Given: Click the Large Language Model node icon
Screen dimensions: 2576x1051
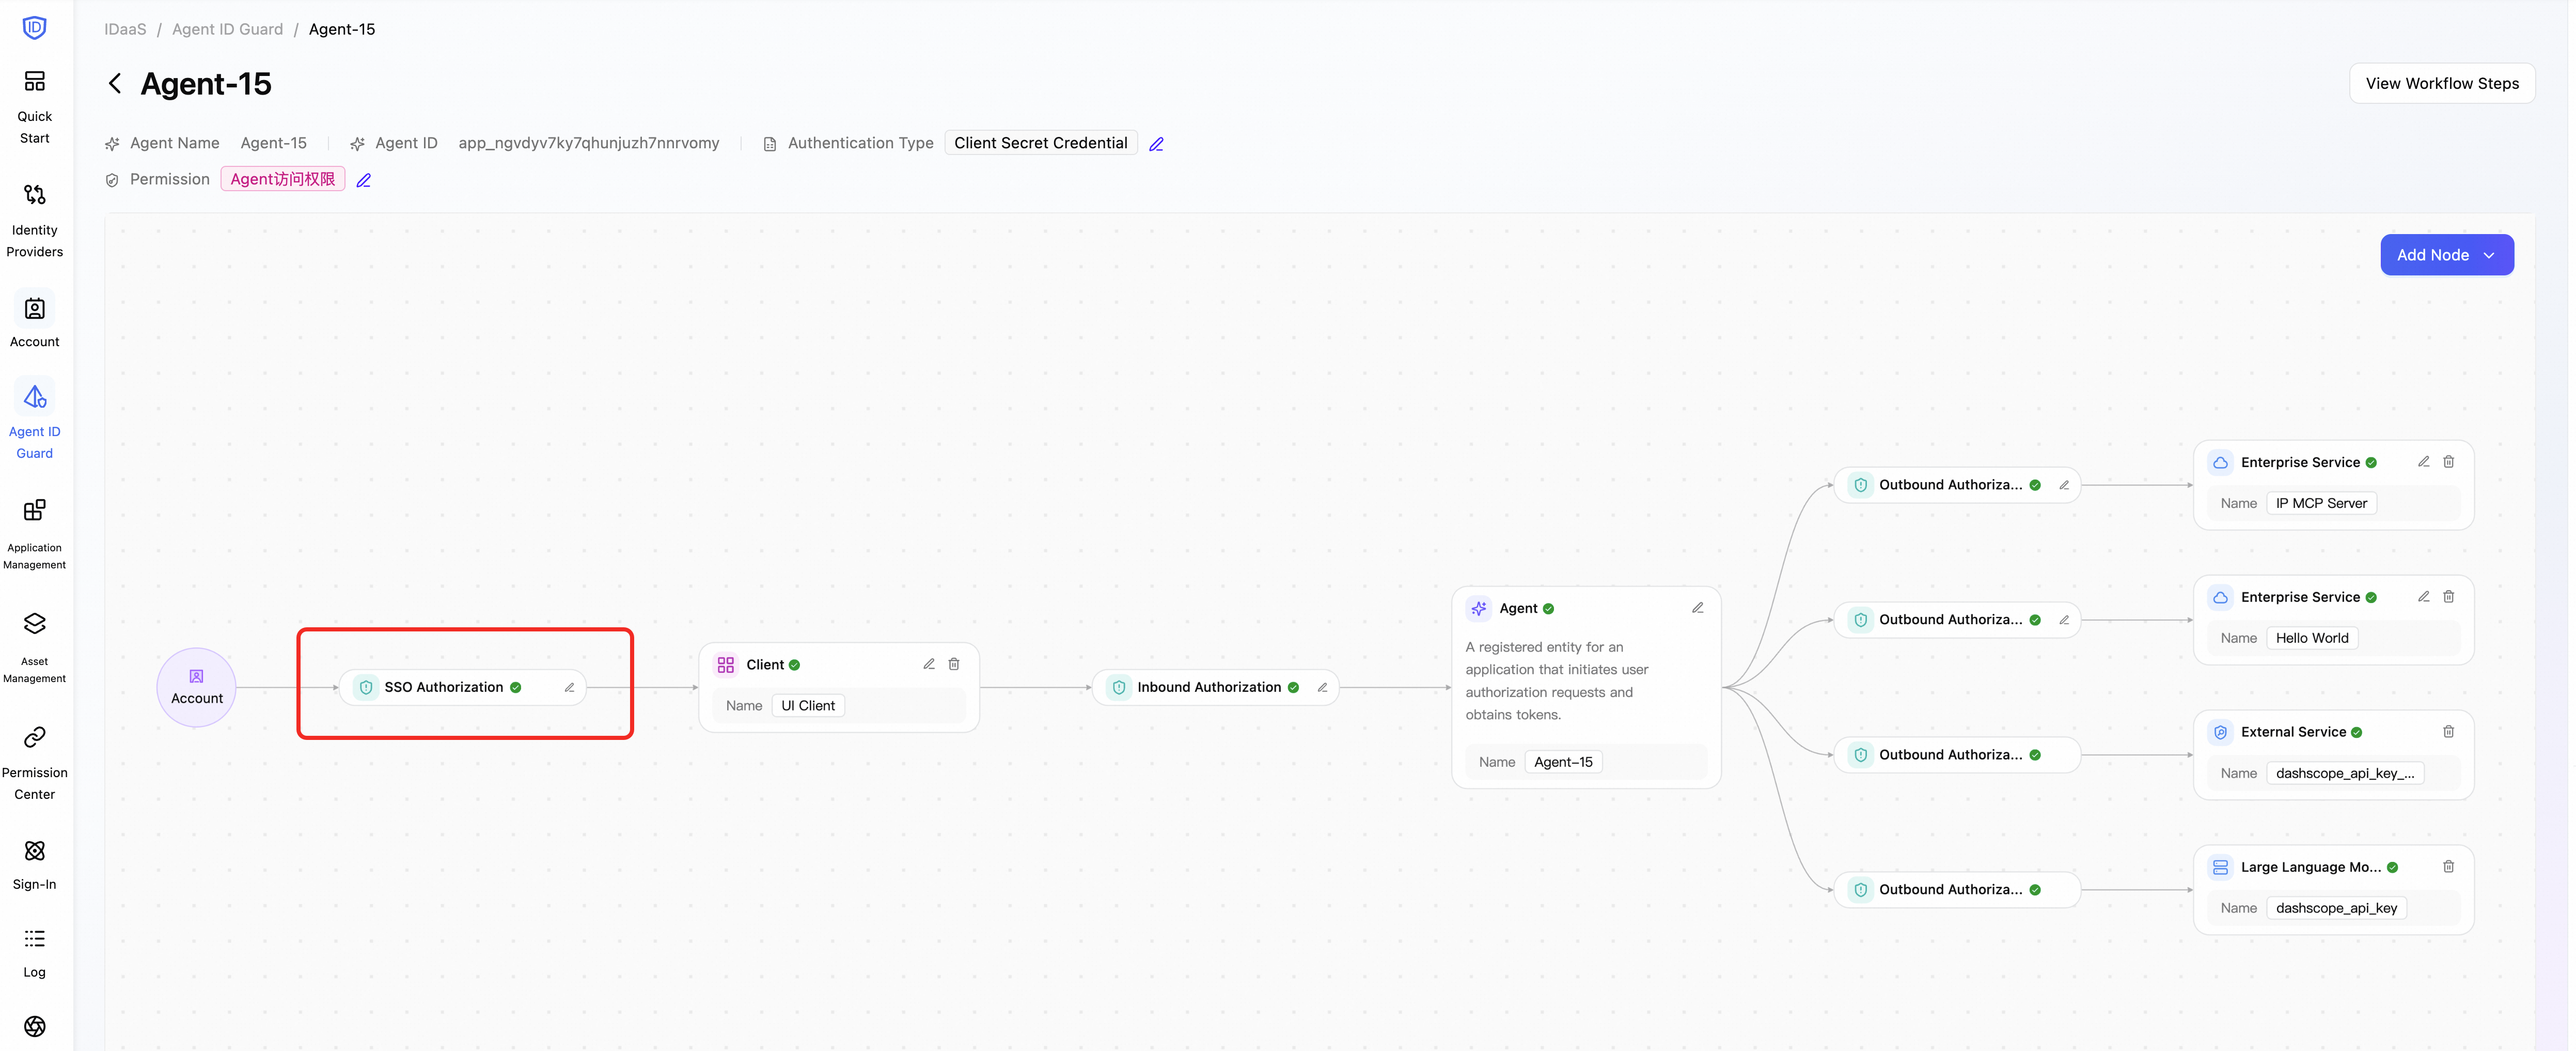Looking at the screenshot, I should pyautogui.click(x=2220, y=868).
